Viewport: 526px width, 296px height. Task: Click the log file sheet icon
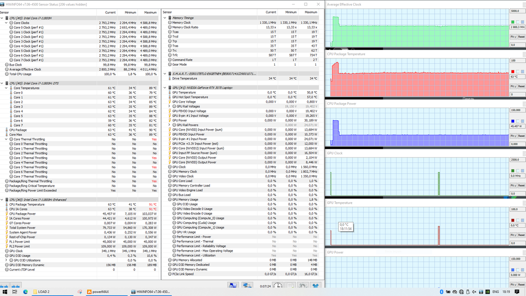[291, 286]
